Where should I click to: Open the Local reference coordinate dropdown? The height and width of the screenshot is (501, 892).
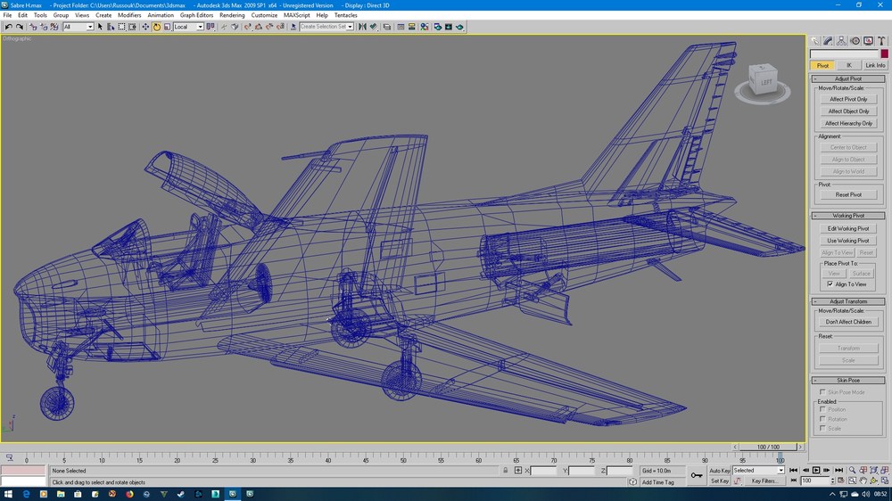pyautogui.click(x=188, y=27)
